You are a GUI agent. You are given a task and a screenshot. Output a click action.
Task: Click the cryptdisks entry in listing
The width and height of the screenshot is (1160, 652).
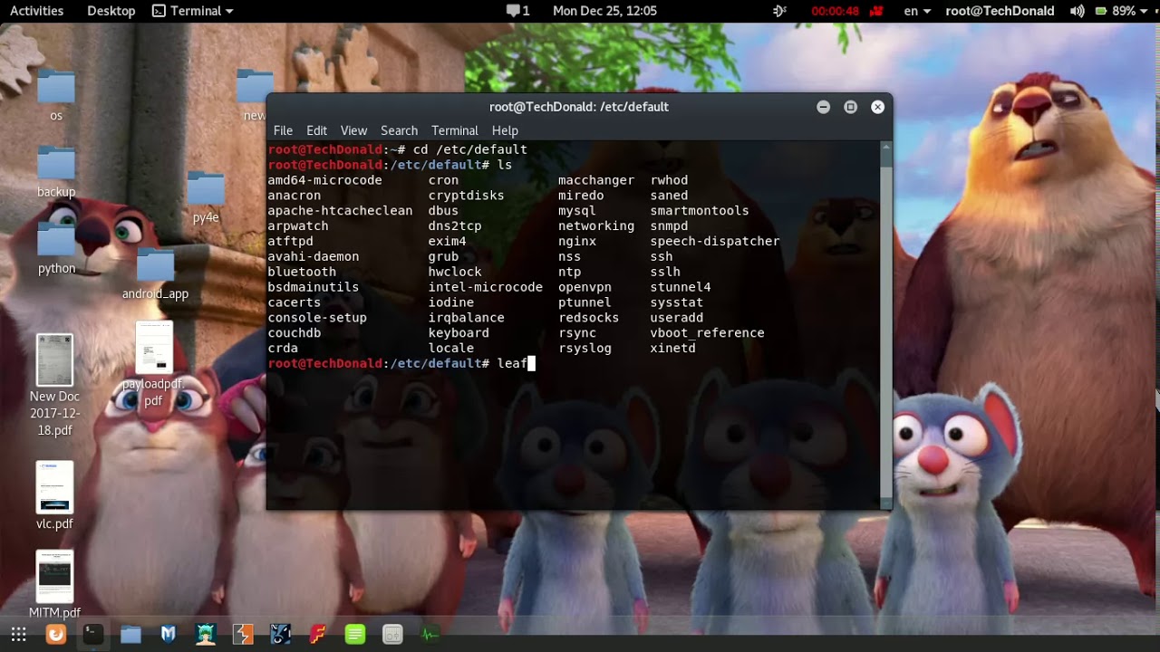pos(466,195)
